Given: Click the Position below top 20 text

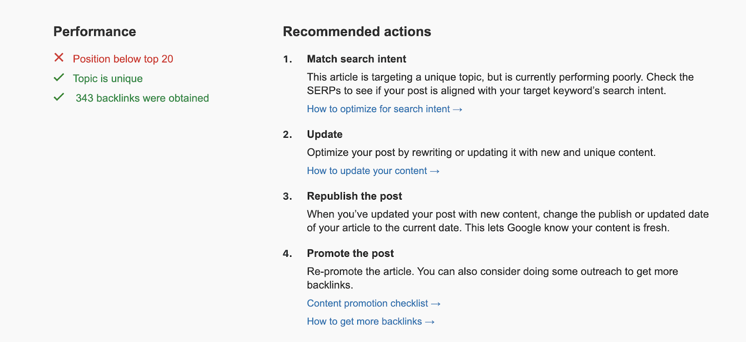Looking at the screenshot, I should coord(123,59).
